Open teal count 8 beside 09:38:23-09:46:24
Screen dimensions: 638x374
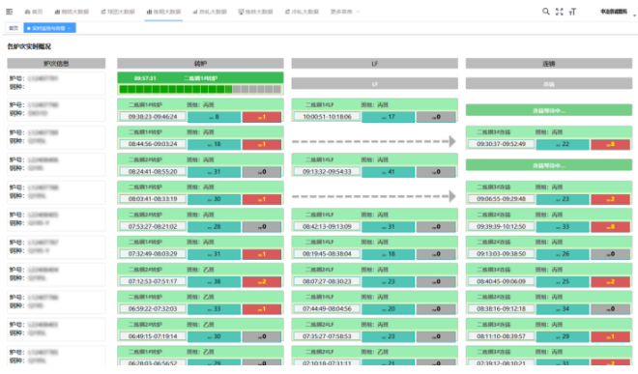coord(214,117)
